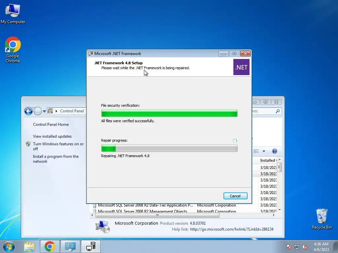Select .NET setup taskbar button
Image resolution: width=338 pixels, height=253 pixels.
coord(91,246)
